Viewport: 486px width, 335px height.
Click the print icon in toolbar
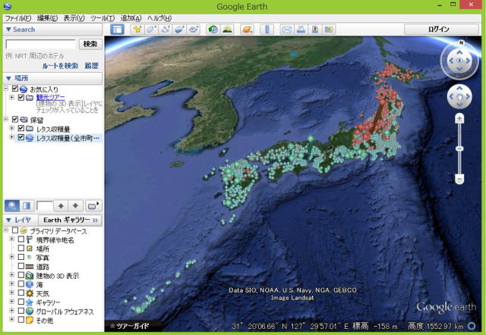tap(301, 30)
